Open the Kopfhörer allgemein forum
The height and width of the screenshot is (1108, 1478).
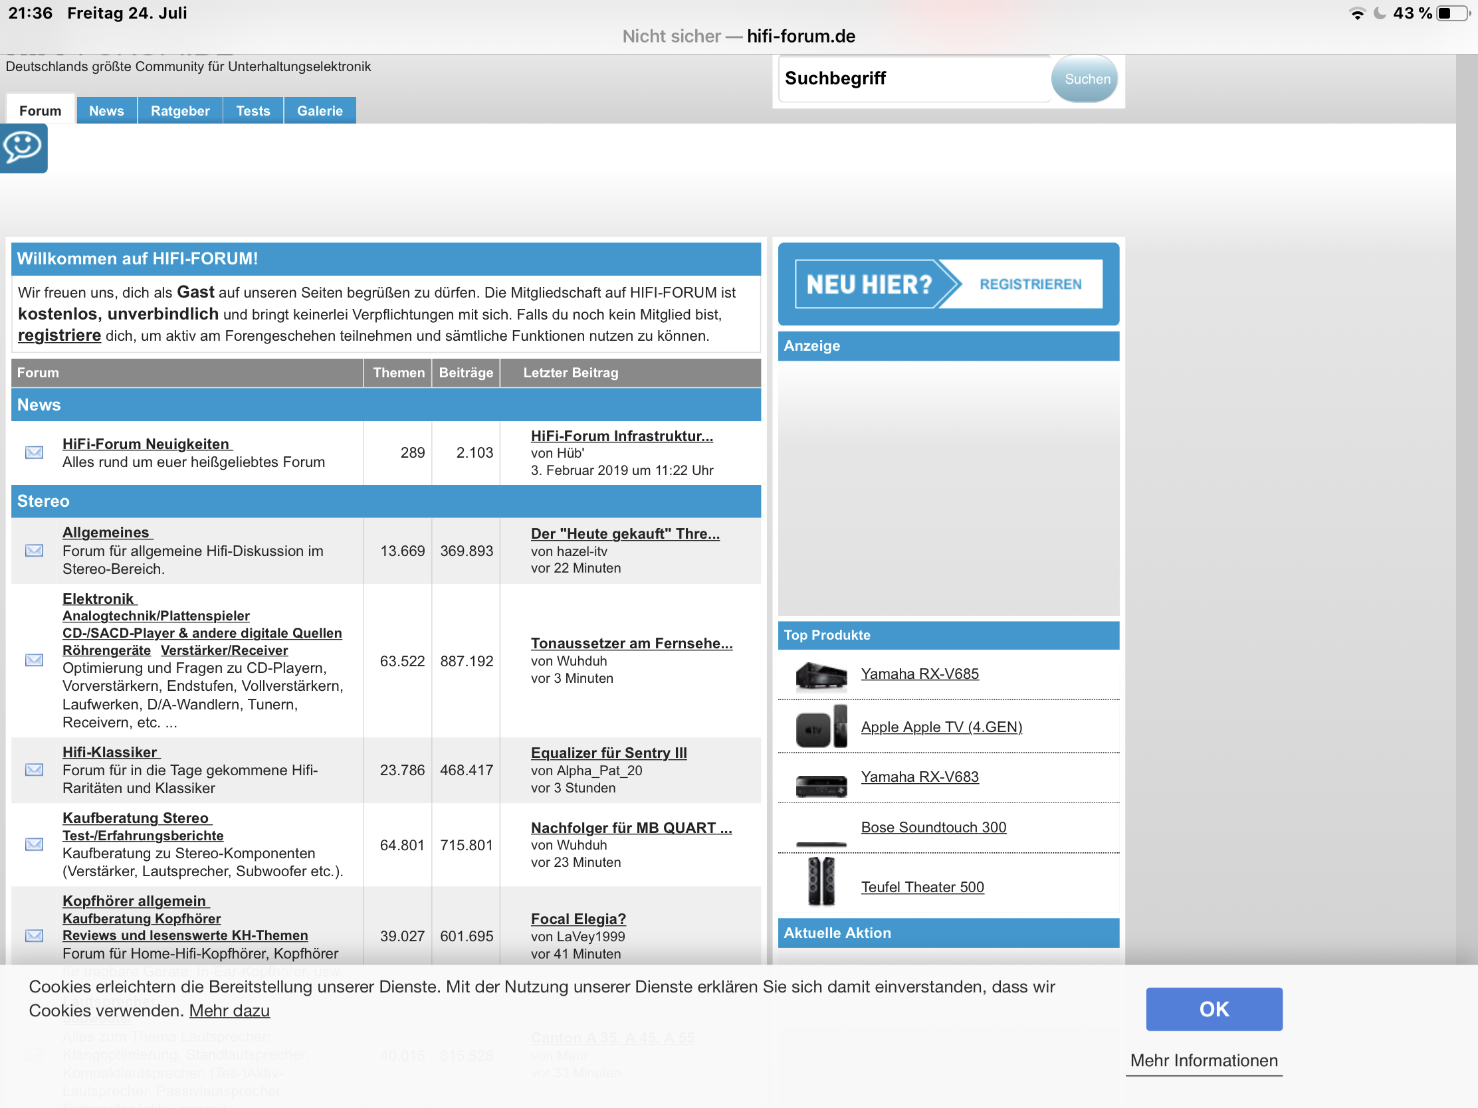134,901
